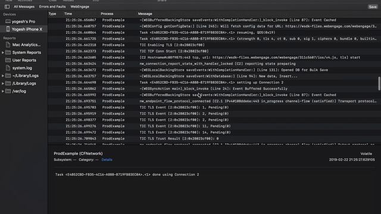Click the log table vertical scrollbar
This screenshot has height=214, width=381.
tap(379, 83)
